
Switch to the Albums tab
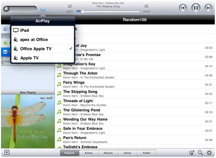point(108,153)
